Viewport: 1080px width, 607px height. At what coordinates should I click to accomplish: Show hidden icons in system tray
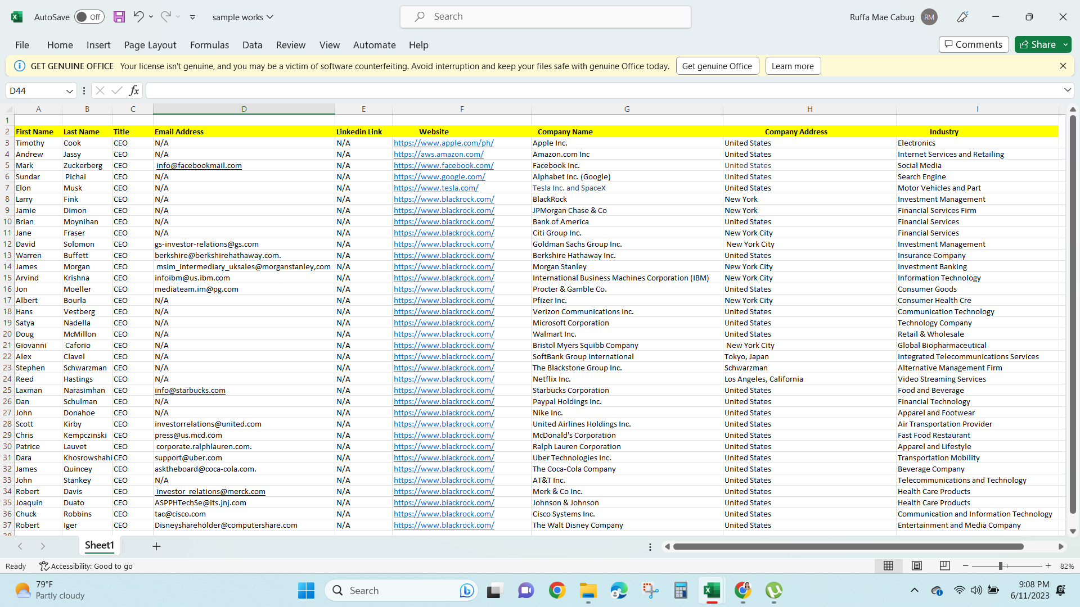coord(915,590)
